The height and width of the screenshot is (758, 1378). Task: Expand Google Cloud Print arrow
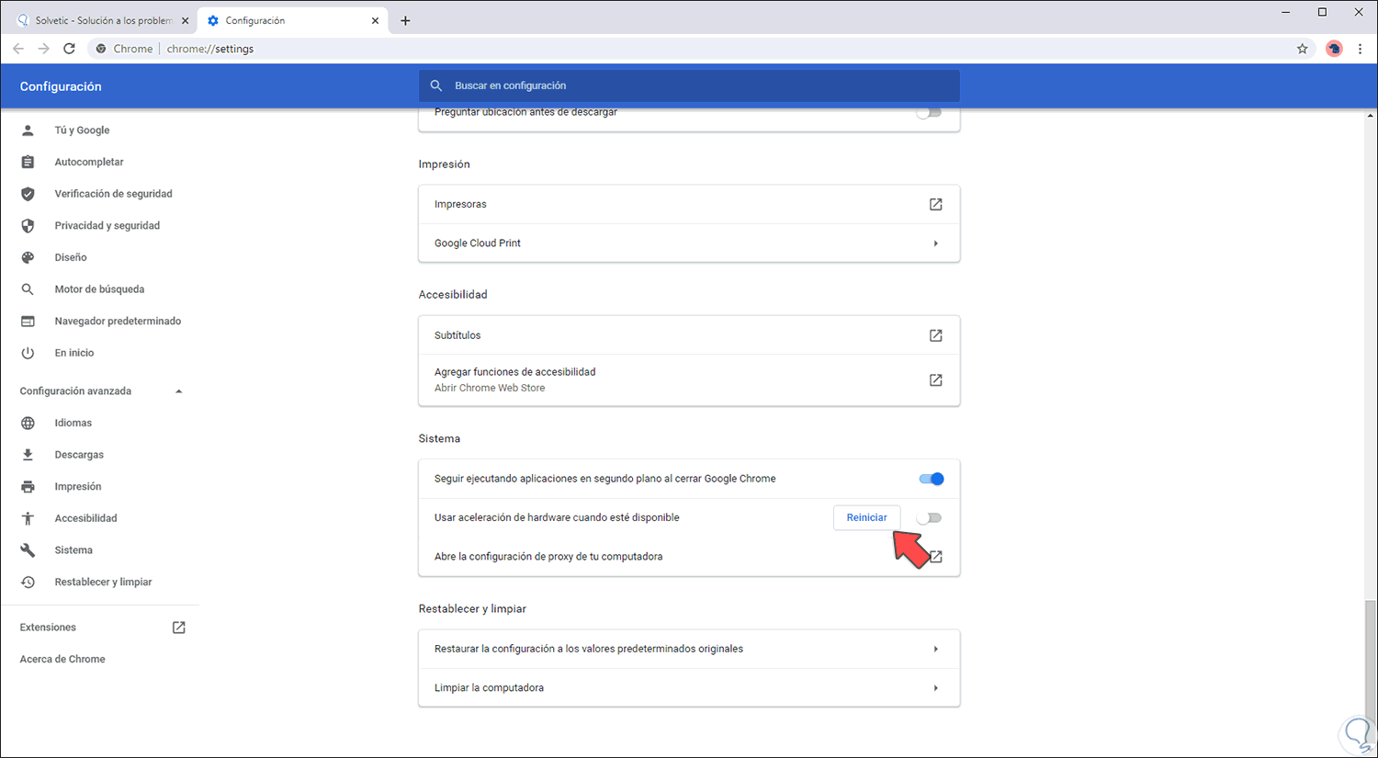tap(935, 243)
